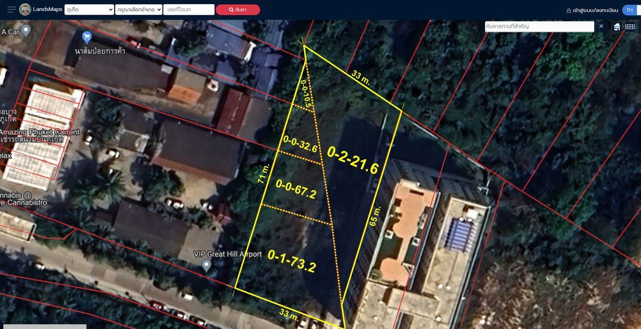
Task: Select the land parcel labeled 0-1-73.2
Action: [x=291, y=261]
